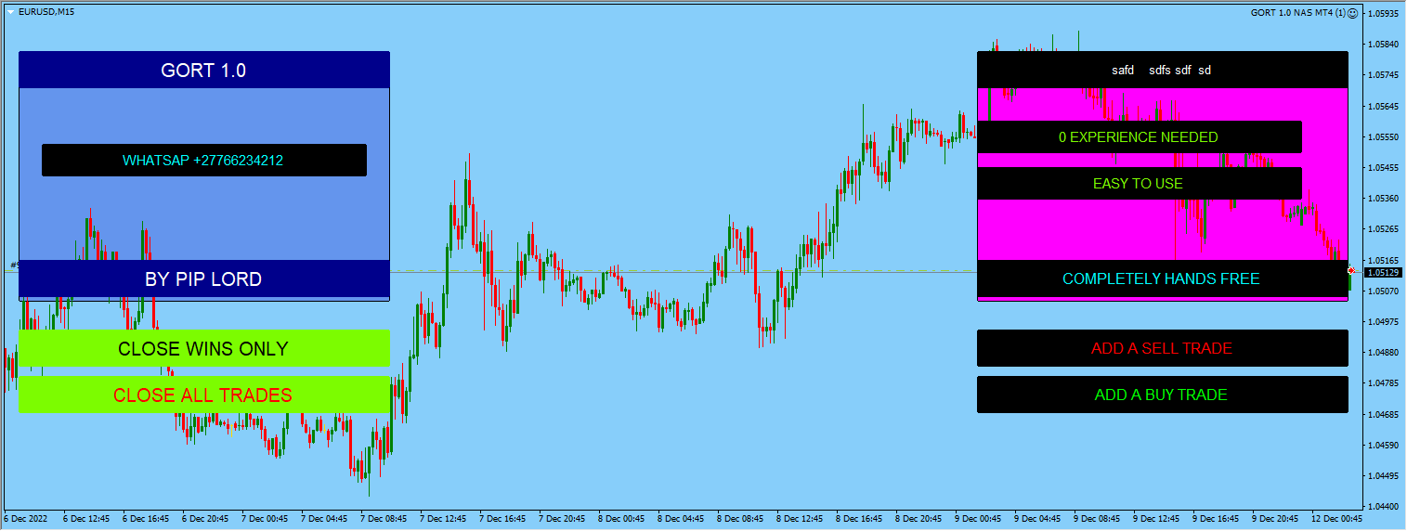This screenshot has width=1407, height=531.
Task: Click the WHATSAP +27766234212 label
Action: tap(203, 160)
